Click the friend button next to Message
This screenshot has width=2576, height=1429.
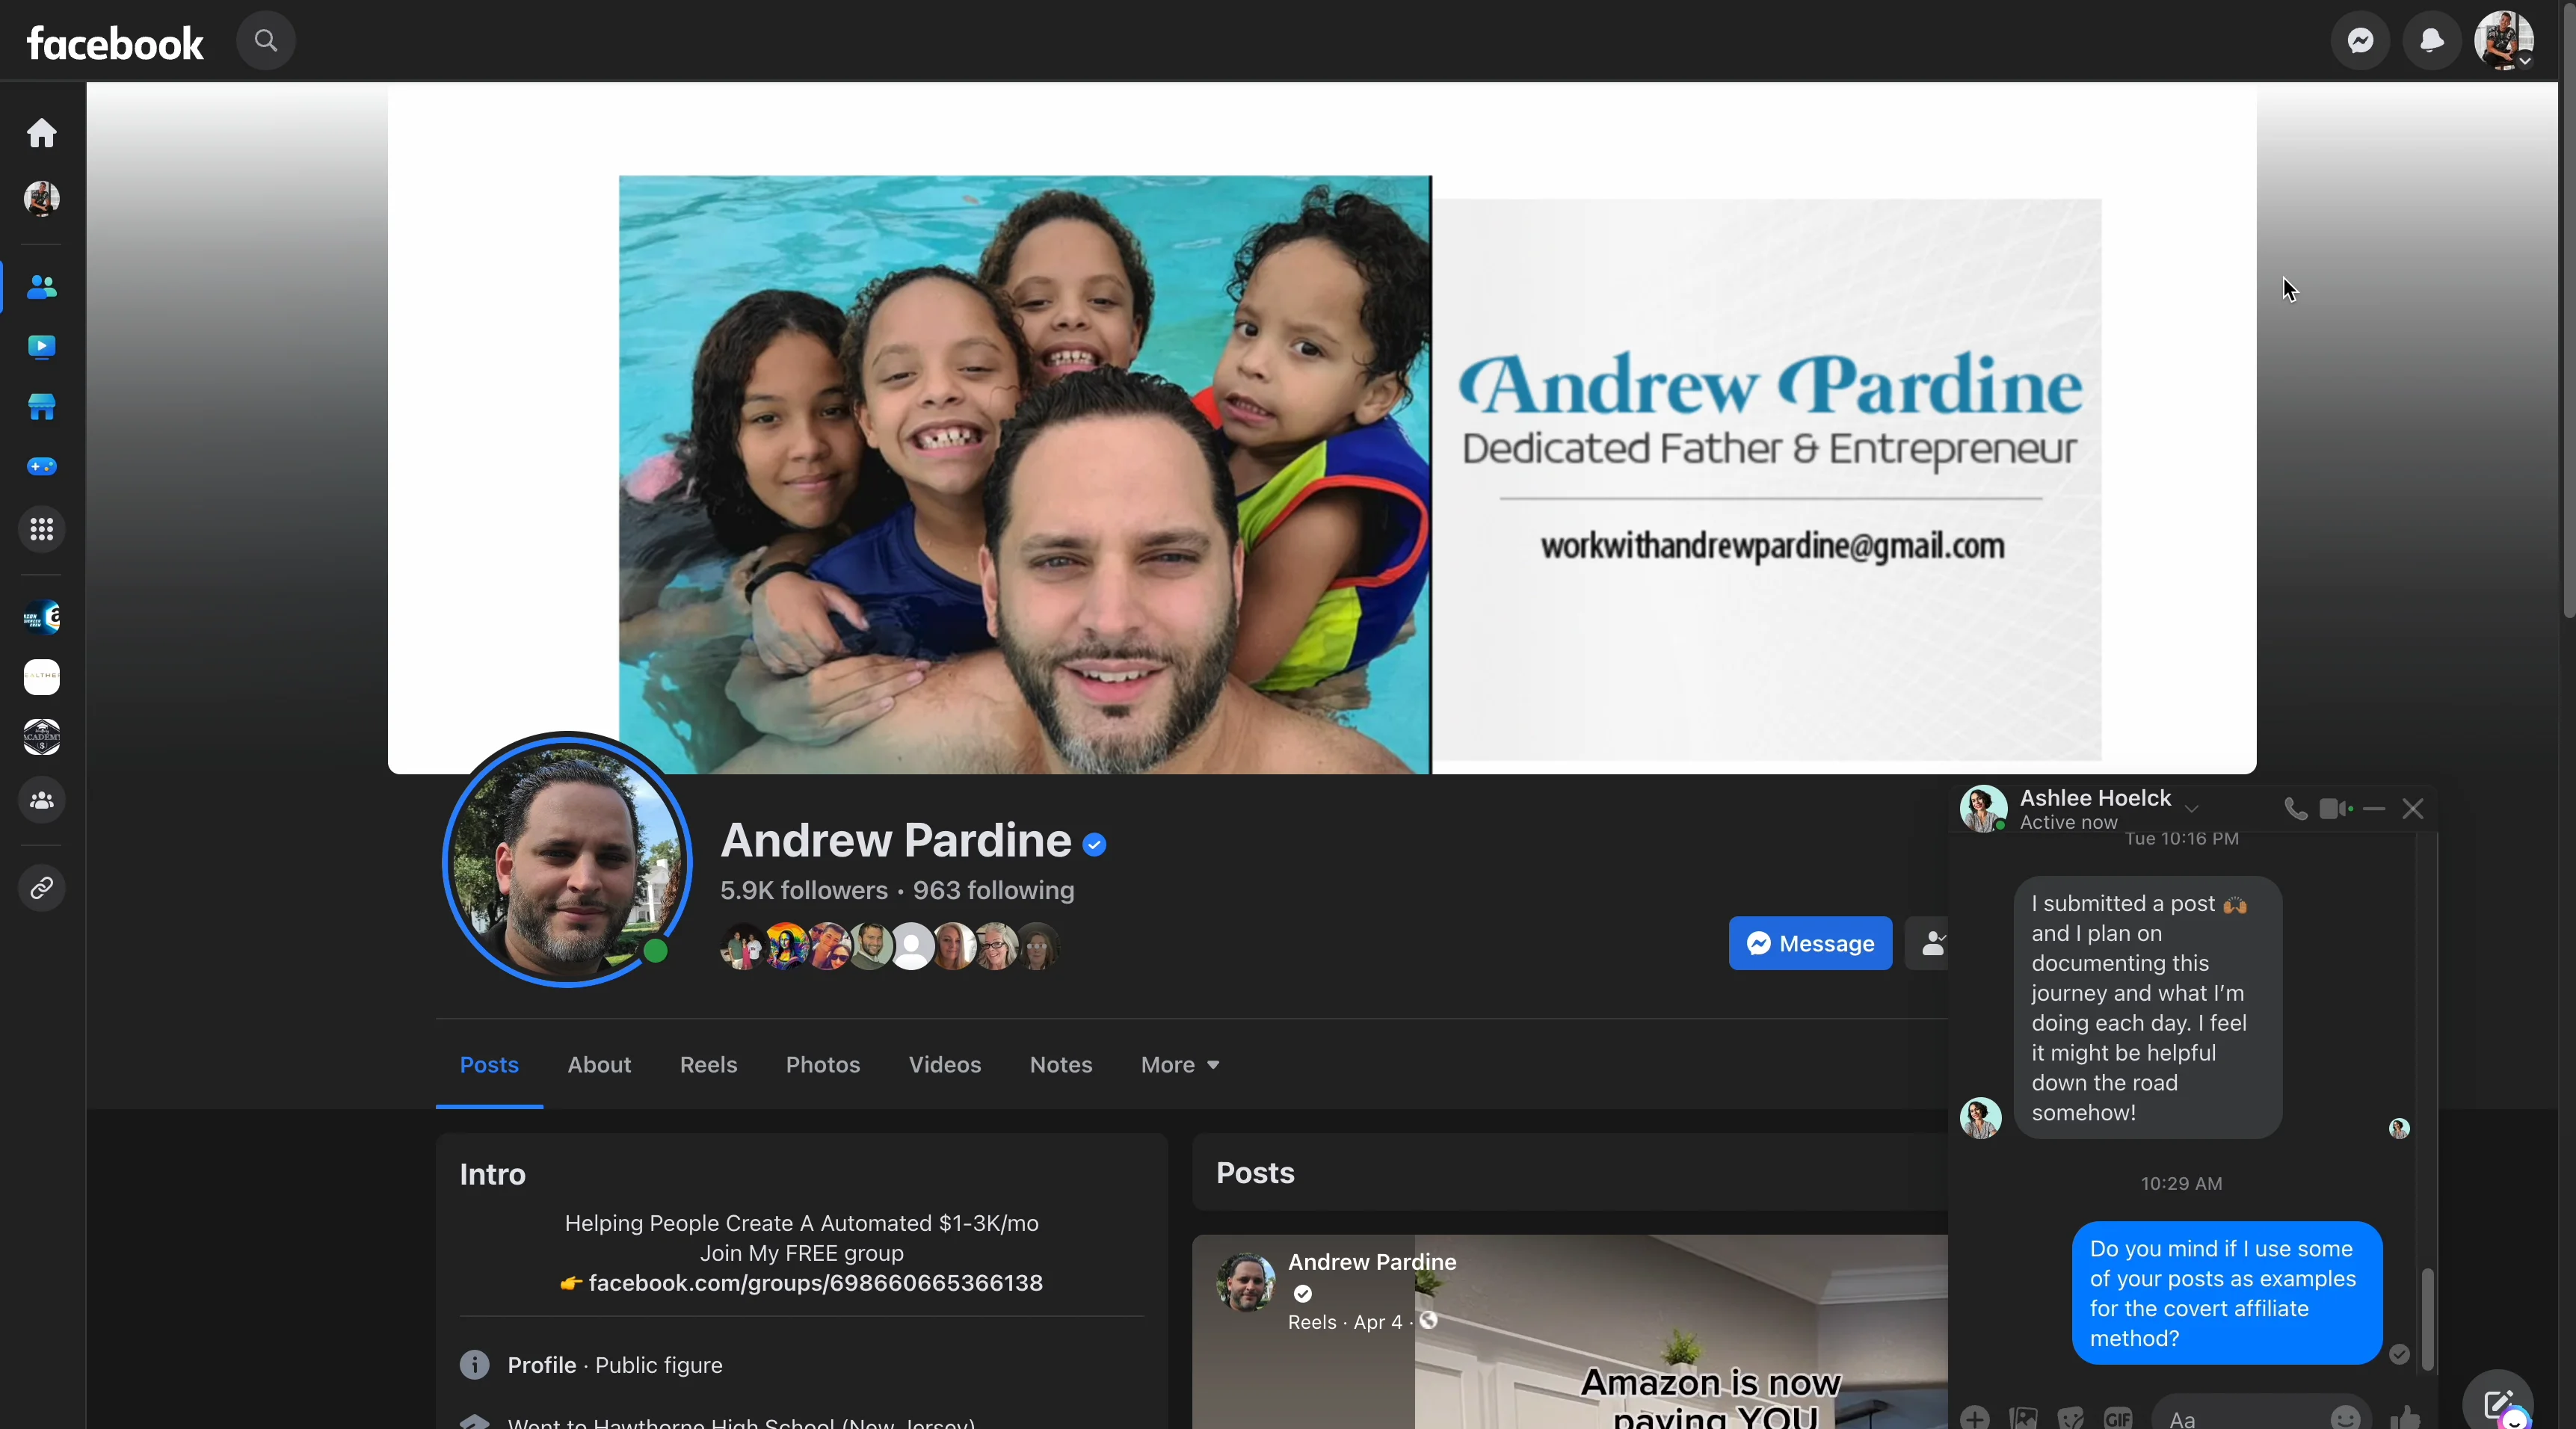pyautogui.click(x=1928, y=943)
